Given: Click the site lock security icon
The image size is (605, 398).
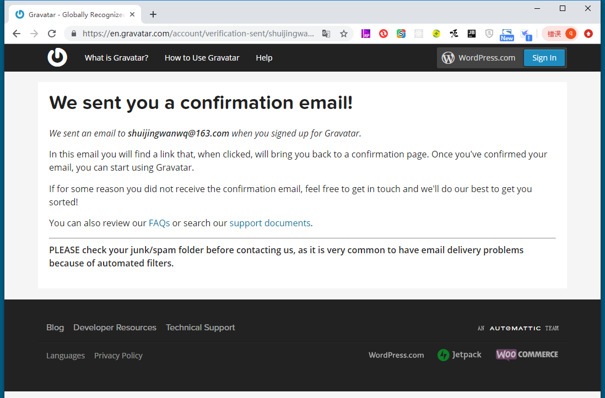Looking at the screenshot, I should click(x=74, y=34).
